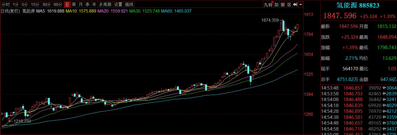Click the 最高 value 1848.094
The image size is (397, 135).
click(387, 37)
